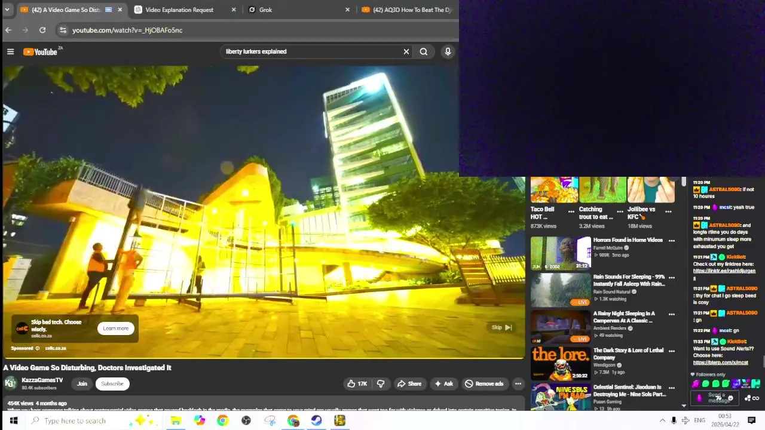
Task: Open the Farrell McGuire channel link
Action: (x=608, y=248)
